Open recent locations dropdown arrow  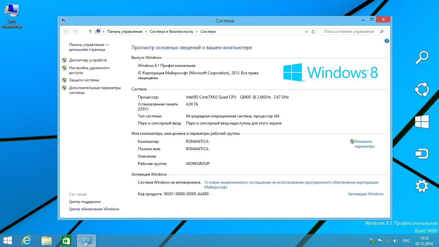tap(83, 32)
